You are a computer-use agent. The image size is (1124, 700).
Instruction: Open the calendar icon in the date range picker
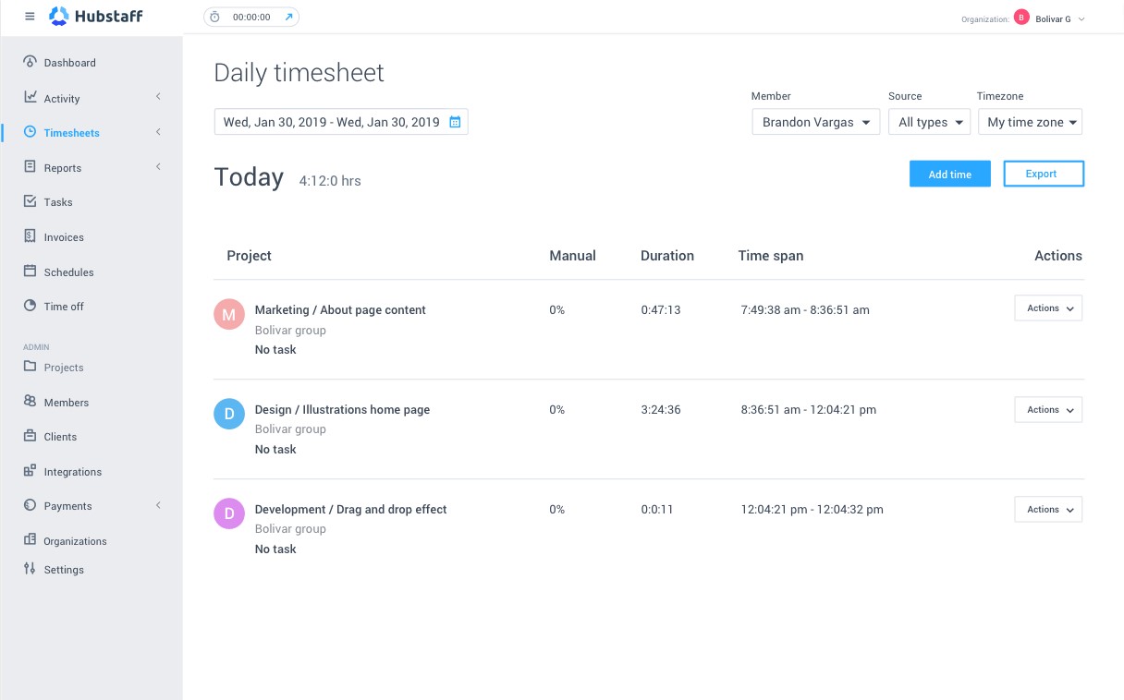454,121
